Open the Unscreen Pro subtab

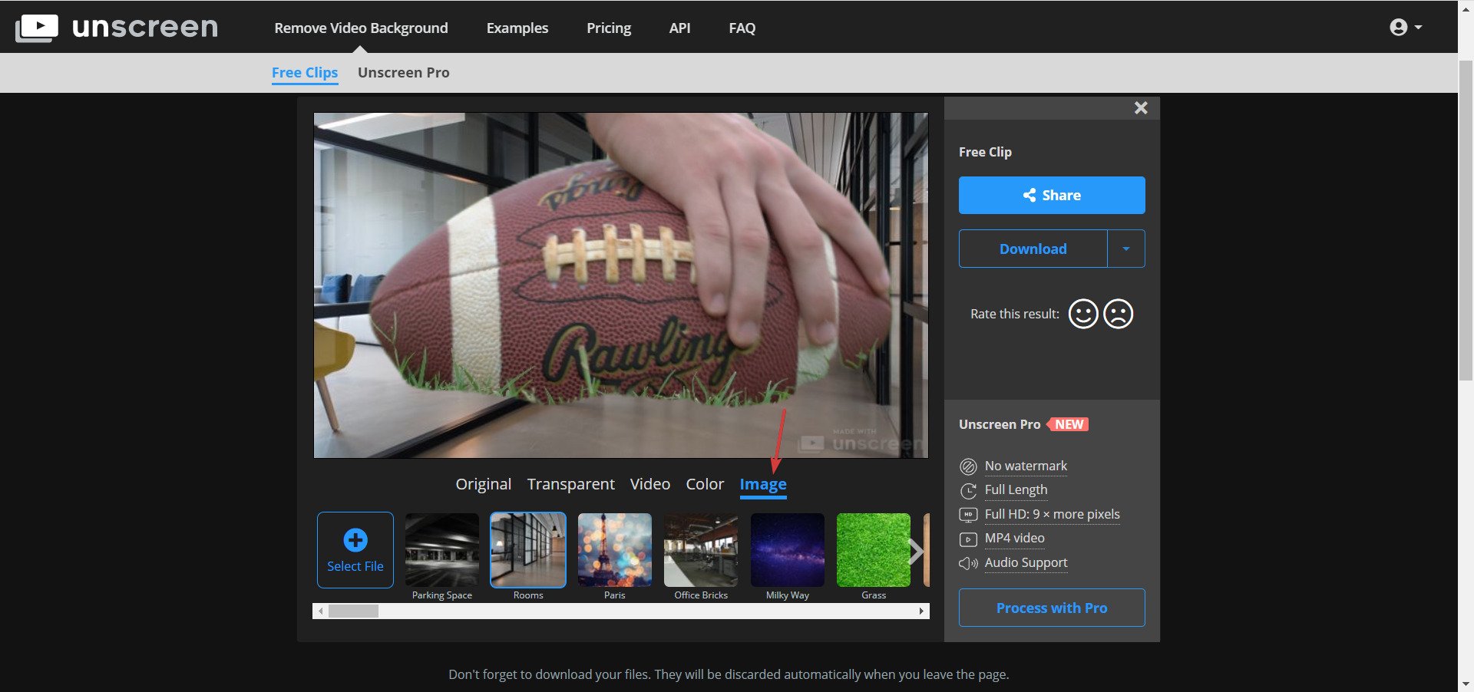point(404,73)
